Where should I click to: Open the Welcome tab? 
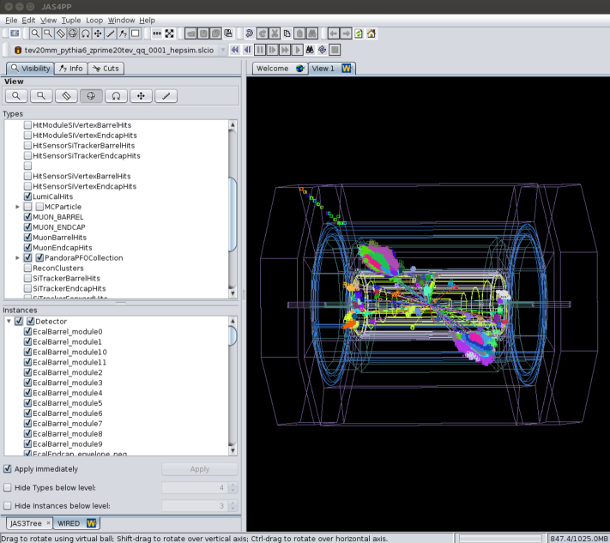click(273, 69)
